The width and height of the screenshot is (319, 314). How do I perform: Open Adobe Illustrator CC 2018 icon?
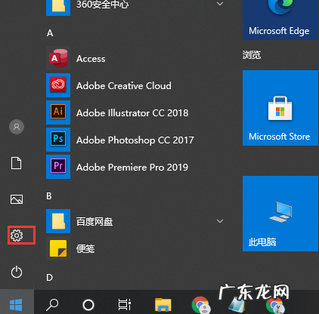pyautogui.click(x=58, y=112)
